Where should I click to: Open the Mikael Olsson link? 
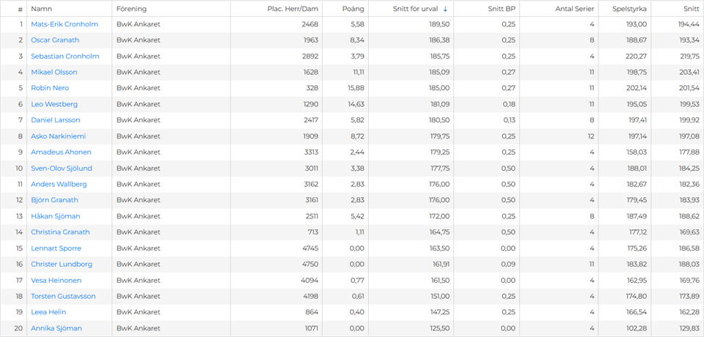54,72
